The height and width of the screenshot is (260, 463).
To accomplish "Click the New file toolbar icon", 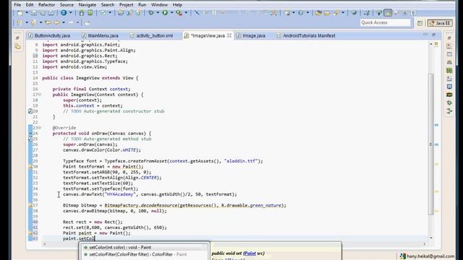I will [x=20, y=13].
